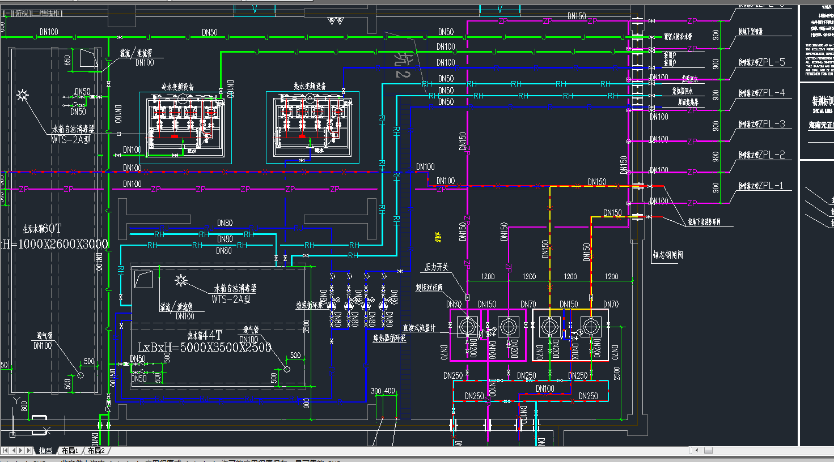Select the 预留人防给水水管 annotation
The width and height of the screenshot is (834, 462).
coord(678,36)
